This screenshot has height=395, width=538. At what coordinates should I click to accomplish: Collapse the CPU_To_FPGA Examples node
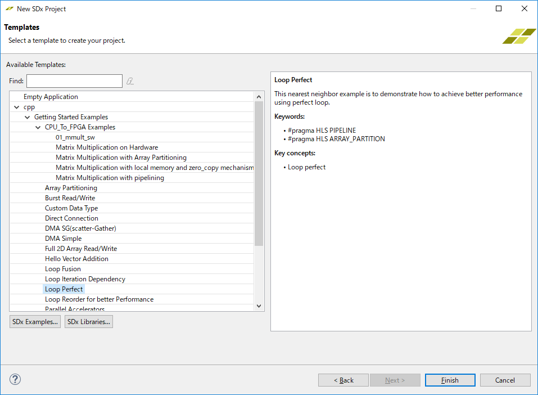click(38, 127)
